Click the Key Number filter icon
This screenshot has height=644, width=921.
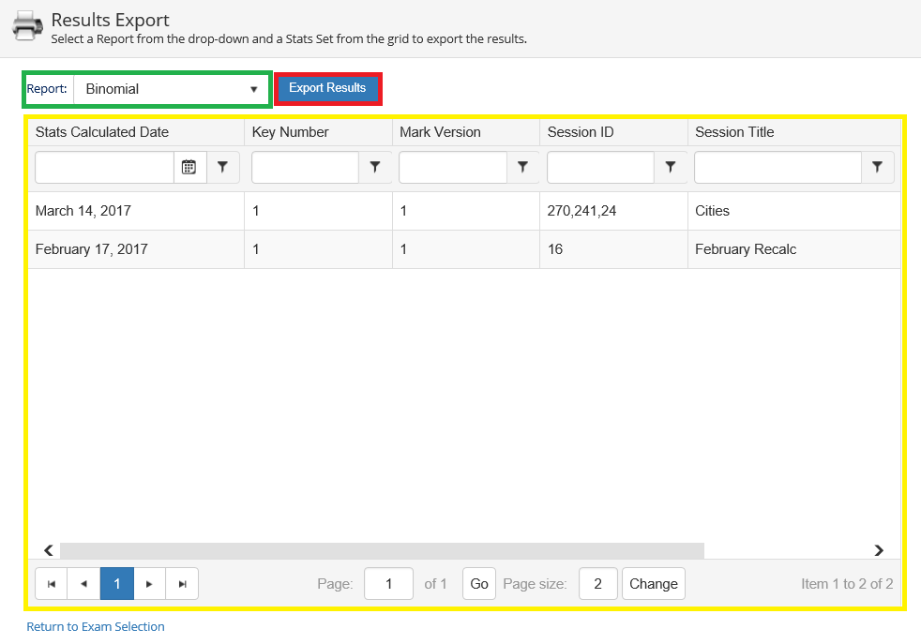[375, 167]
